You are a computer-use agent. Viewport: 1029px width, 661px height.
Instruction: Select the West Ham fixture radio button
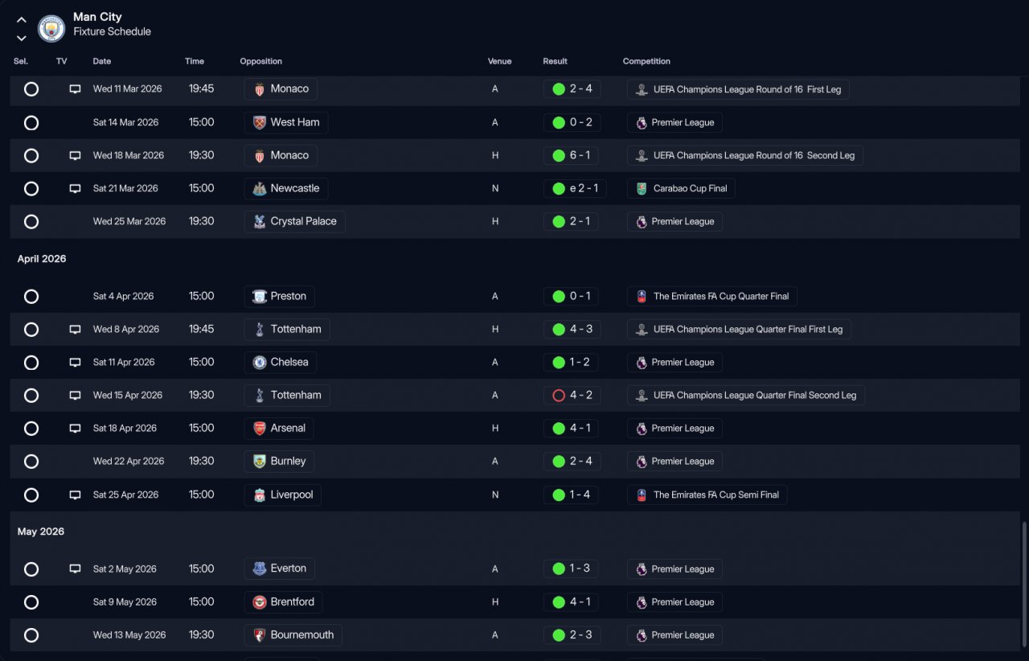point(31,123)
